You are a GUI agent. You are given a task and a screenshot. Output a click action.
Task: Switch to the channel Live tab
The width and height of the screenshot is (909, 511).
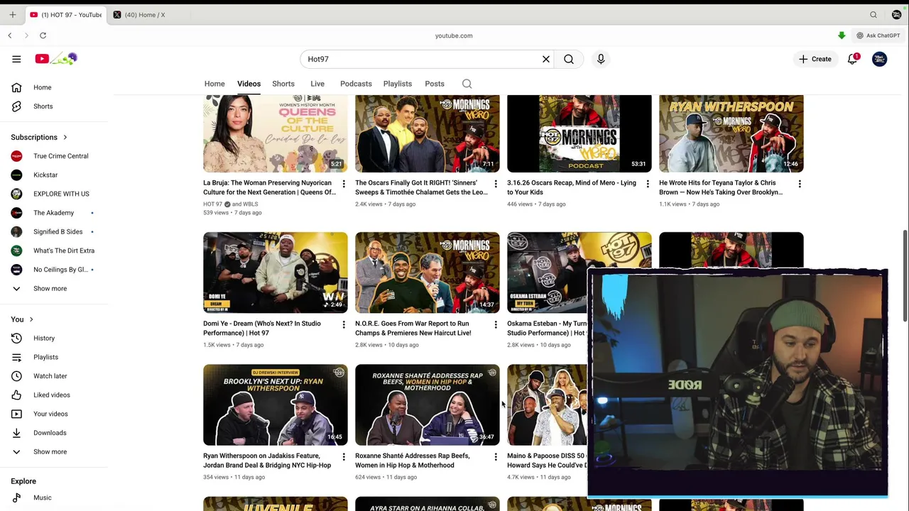point(317,84)
